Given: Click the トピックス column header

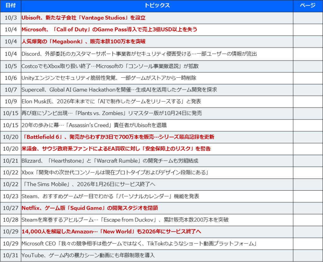Looking at the screenshot, I should point(157,6).
